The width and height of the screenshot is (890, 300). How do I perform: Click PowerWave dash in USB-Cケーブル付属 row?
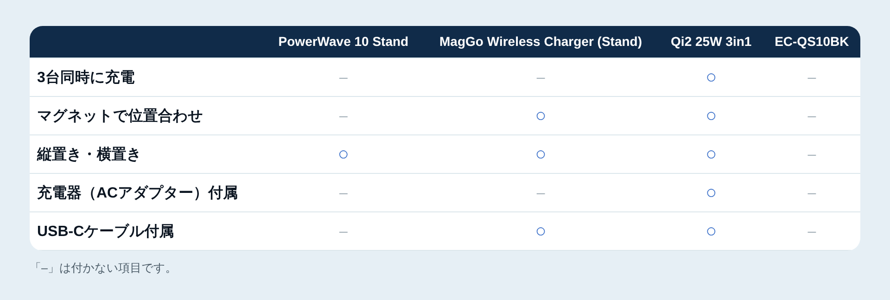coord(343,232)
